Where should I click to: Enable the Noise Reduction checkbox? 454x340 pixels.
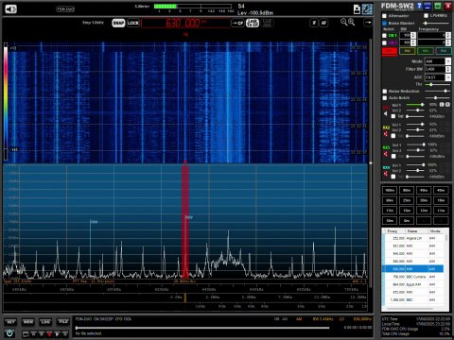pos(385,92)
